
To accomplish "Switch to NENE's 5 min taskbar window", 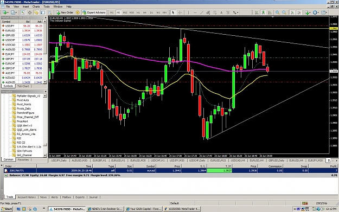I will pos(105,209).
